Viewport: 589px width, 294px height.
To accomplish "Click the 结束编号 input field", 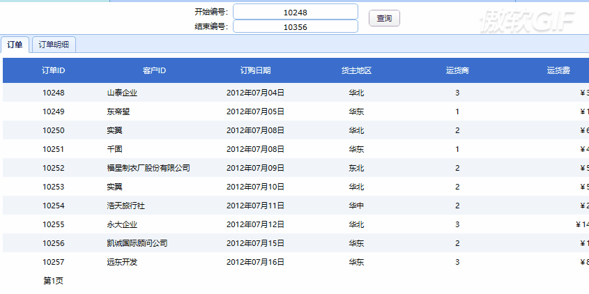I will click(x=295, y=26).
